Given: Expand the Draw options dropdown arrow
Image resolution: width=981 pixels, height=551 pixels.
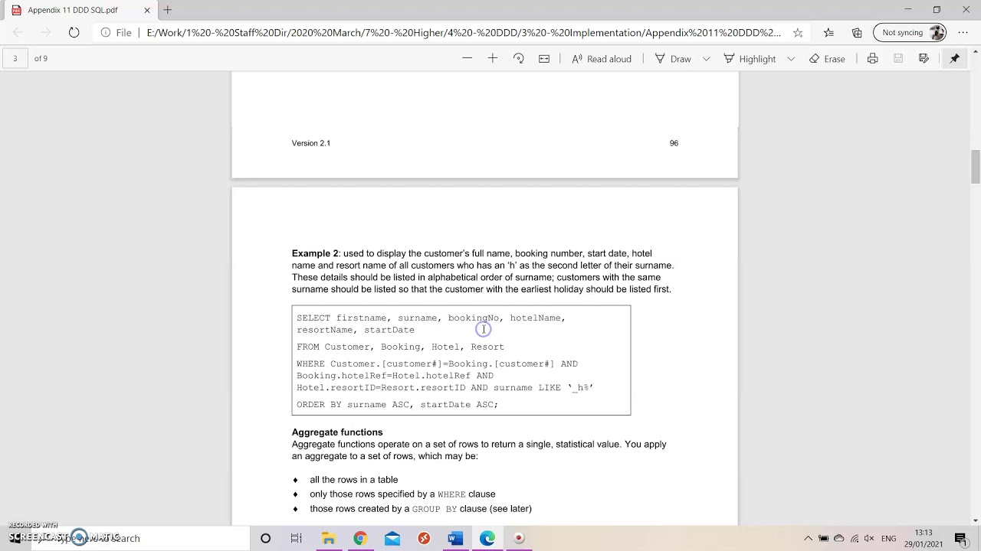Looking at the screenshot, I should click(706, 59).
